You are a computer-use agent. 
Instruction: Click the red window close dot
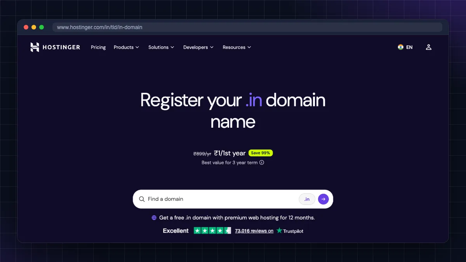26,27
